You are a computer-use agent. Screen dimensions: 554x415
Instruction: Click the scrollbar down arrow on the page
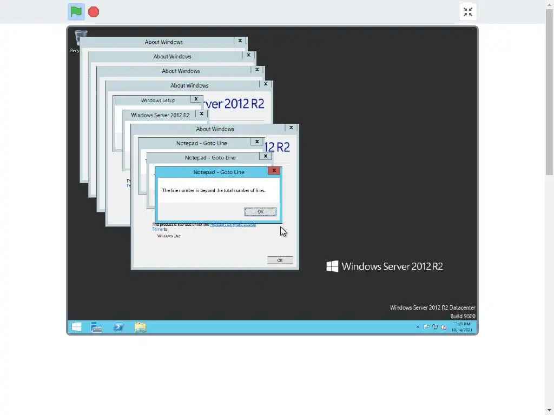[x=549, y=411]
